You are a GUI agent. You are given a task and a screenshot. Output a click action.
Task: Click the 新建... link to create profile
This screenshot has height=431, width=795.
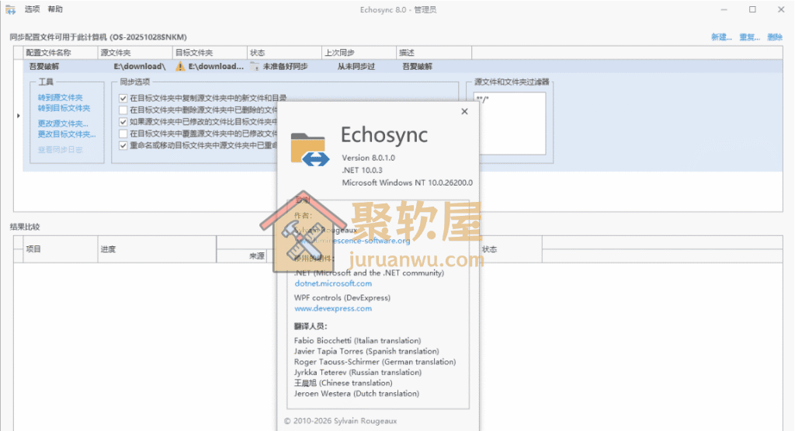[721, 37]
